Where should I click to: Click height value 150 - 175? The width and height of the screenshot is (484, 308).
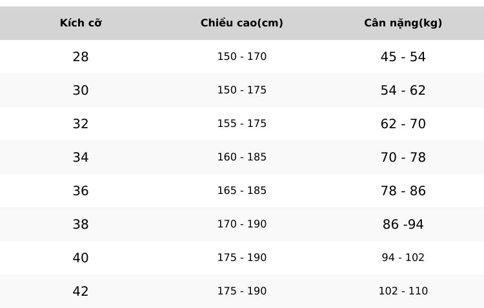[242, 90]
